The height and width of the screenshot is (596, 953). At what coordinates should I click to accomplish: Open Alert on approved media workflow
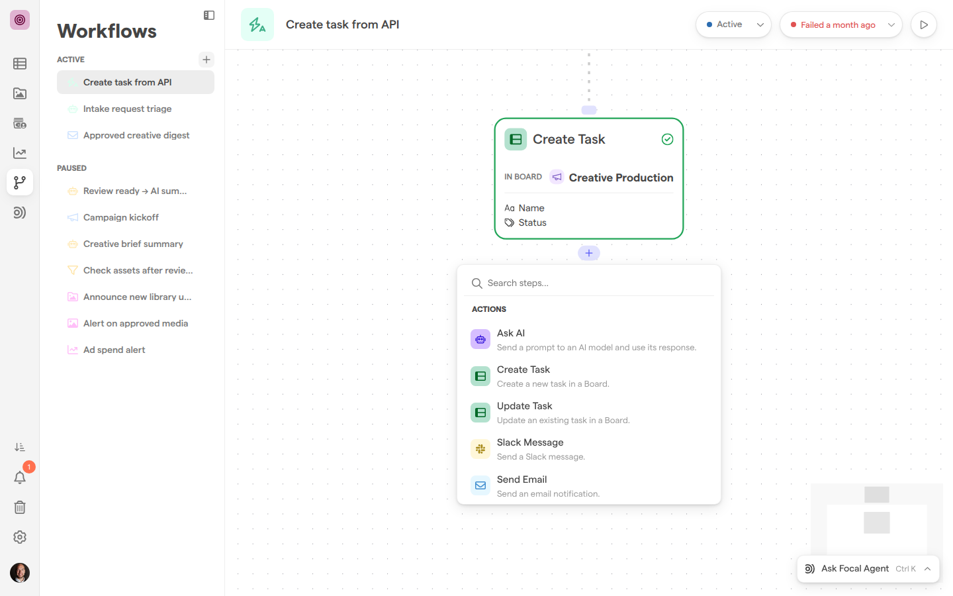pos(136,323)
